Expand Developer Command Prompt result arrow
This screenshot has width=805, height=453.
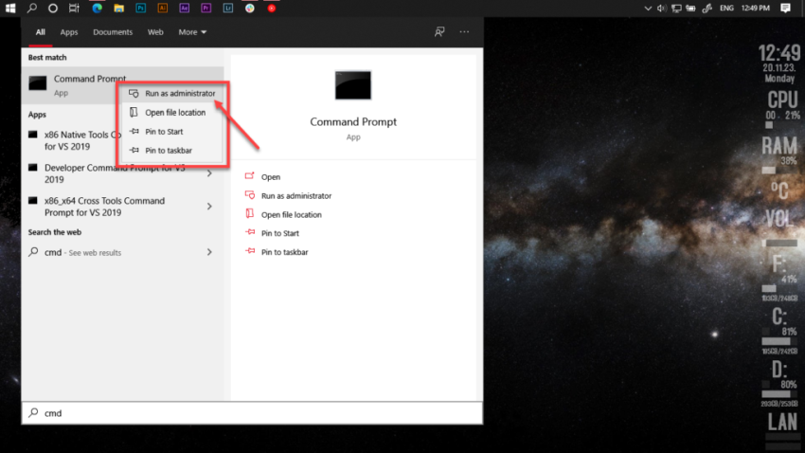pos(209,173)
